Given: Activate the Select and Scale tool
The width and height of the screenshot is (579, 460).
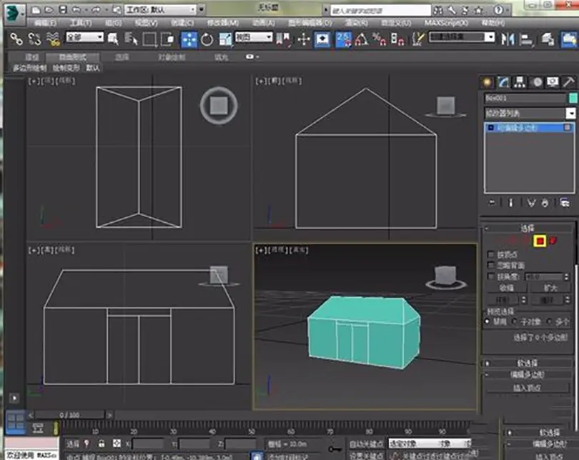Looking at the screenshot, I should click(225, 39).
